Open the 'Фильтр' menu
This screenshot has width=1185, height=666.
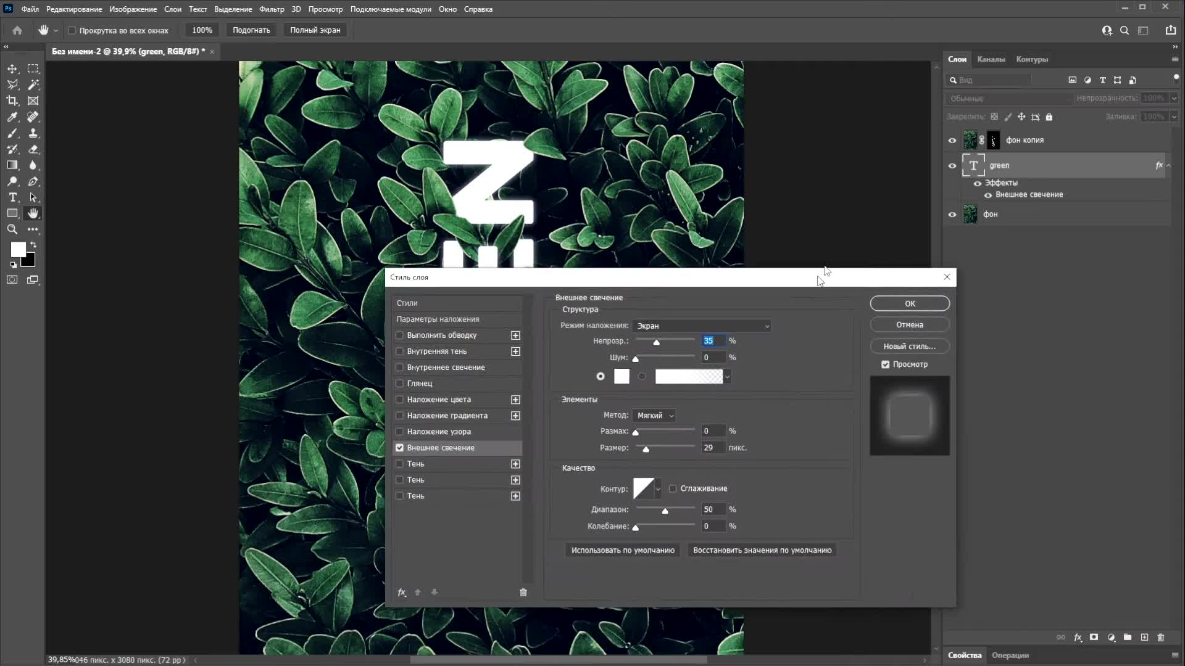tap(272, 9)
